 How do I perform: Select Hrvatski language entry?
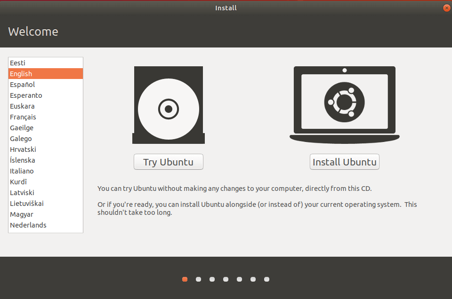click(46, 149)
